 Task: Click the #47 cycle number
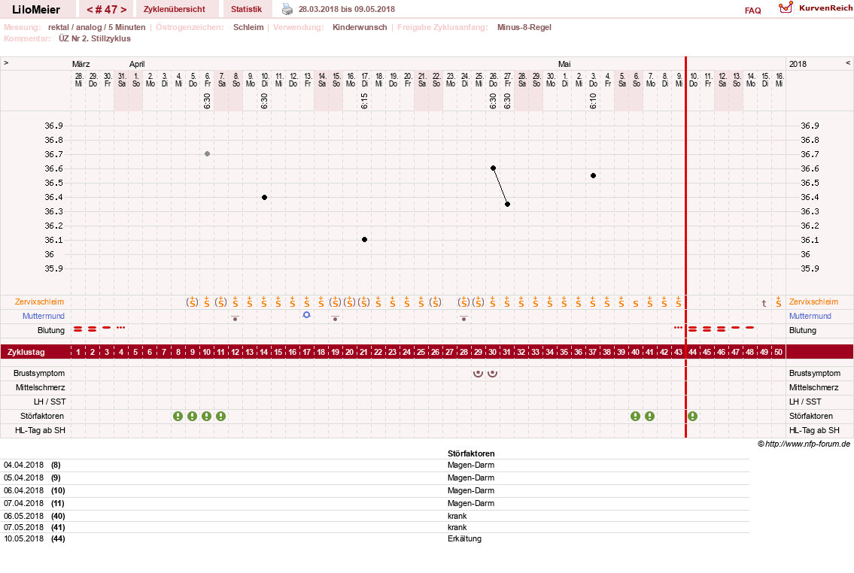coord(107,9)
